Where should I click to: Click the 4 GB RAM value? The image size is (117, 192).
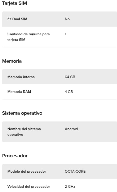coord(69,92)
